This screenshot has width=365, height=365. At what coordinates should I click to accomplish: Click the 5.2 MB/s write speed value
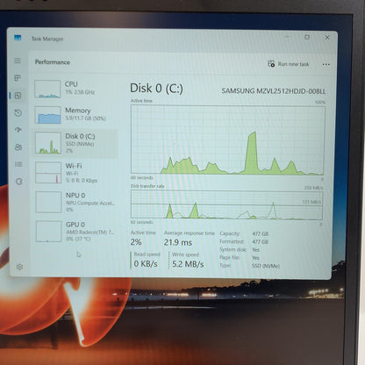click(188, 264)
